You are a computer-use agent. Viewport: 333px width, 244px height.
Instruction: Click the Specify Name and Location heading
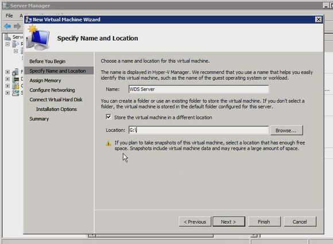(x=98, y=39)
